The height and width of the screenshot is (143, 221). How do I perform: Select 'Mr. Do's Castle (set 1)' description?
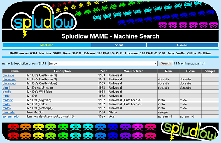tap(42, 75)
